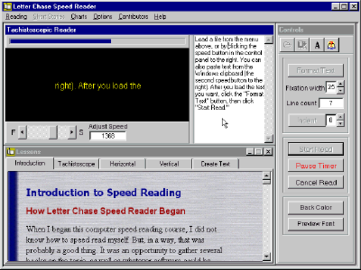Click the open file speed button
This screenshot has height=270, width=361.
(x=287, y=45)
